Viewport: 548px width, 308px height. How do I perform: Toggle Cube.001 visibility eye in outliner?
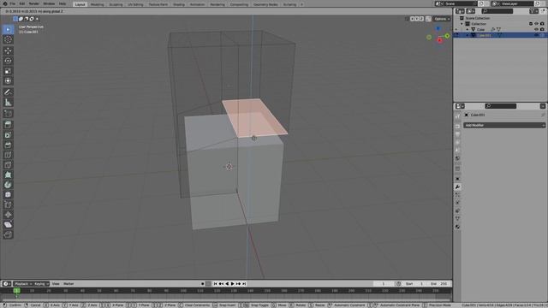click(537, 35)
